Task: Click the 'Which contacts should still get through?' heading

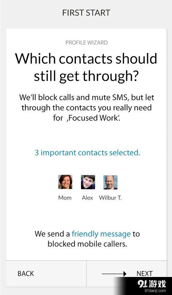Action: [x=86, y=67]
